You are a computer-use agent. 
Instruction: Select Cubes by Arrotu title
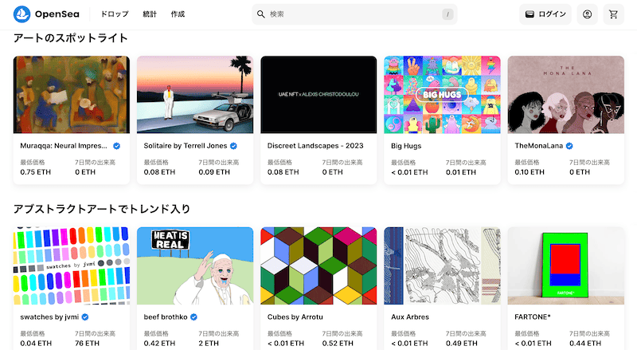[295, 317]
